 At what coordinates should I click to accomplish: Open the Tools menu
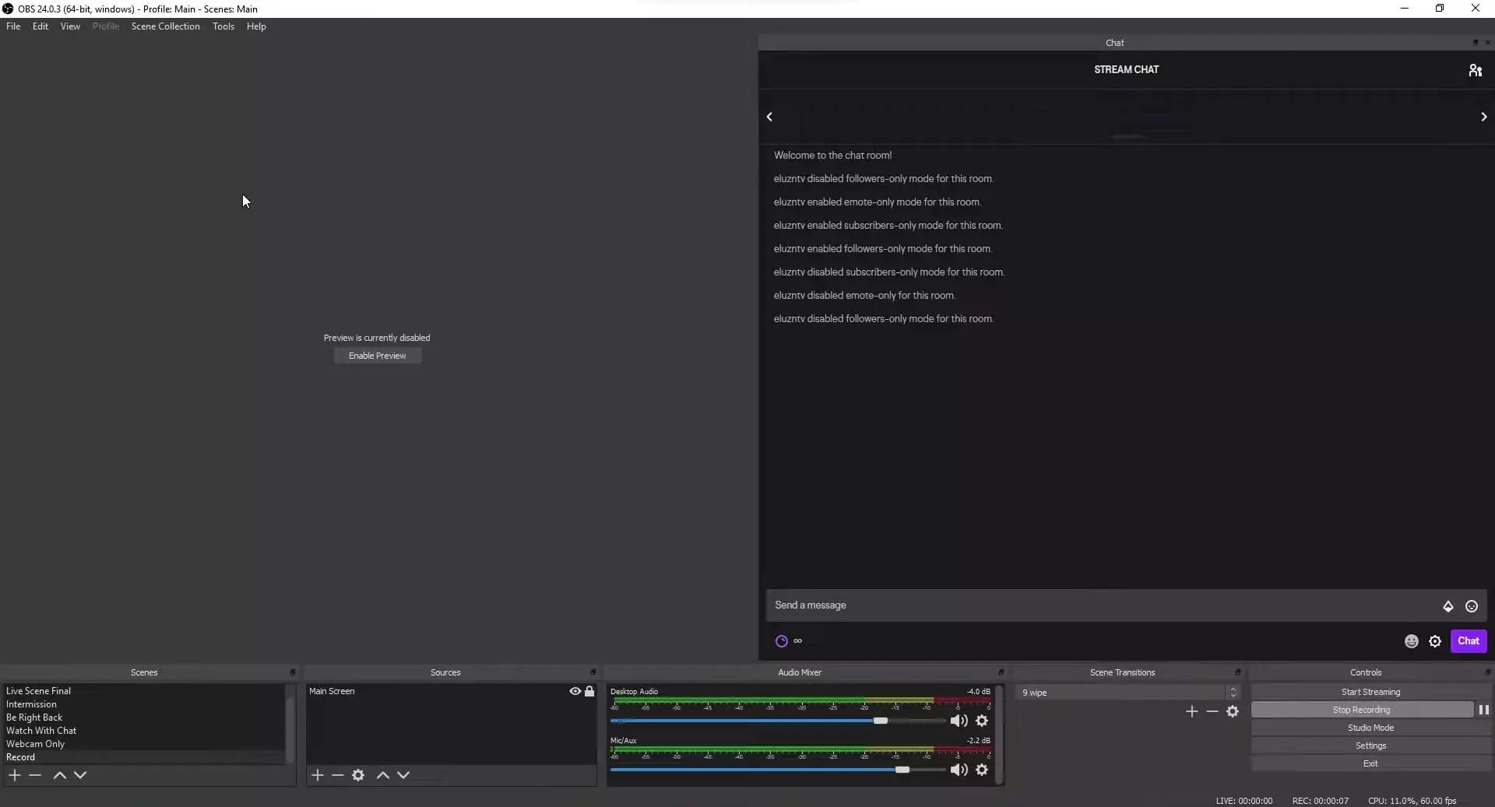pyautogui.click(x=223, y=26)
